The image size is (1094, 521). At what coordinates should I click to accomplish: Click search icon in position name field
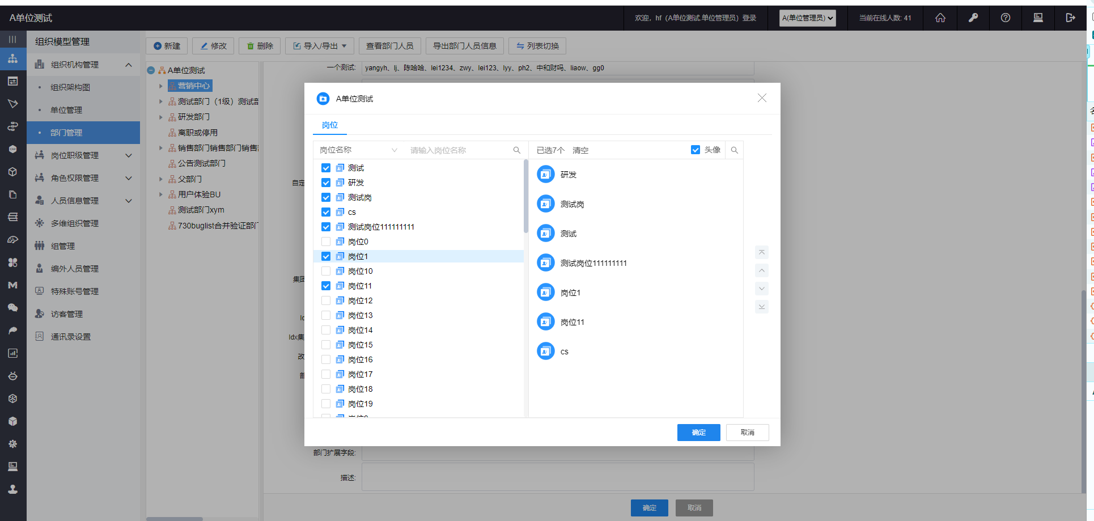point(516,150)
